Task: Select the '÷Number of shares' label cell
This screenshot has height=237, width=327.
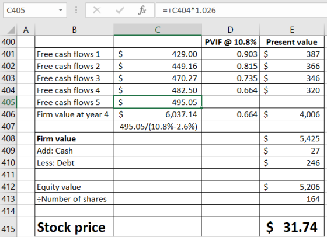Action: (x=75, y=199)
